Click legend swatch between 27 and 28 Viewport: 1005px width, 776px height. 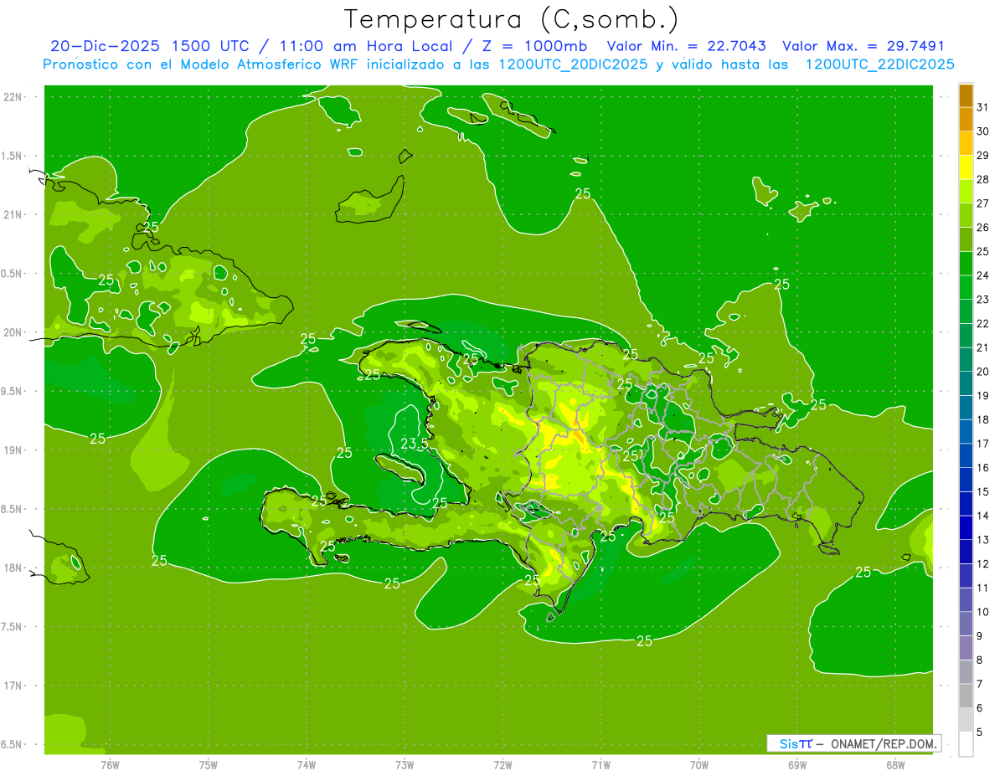pos(966,192)
